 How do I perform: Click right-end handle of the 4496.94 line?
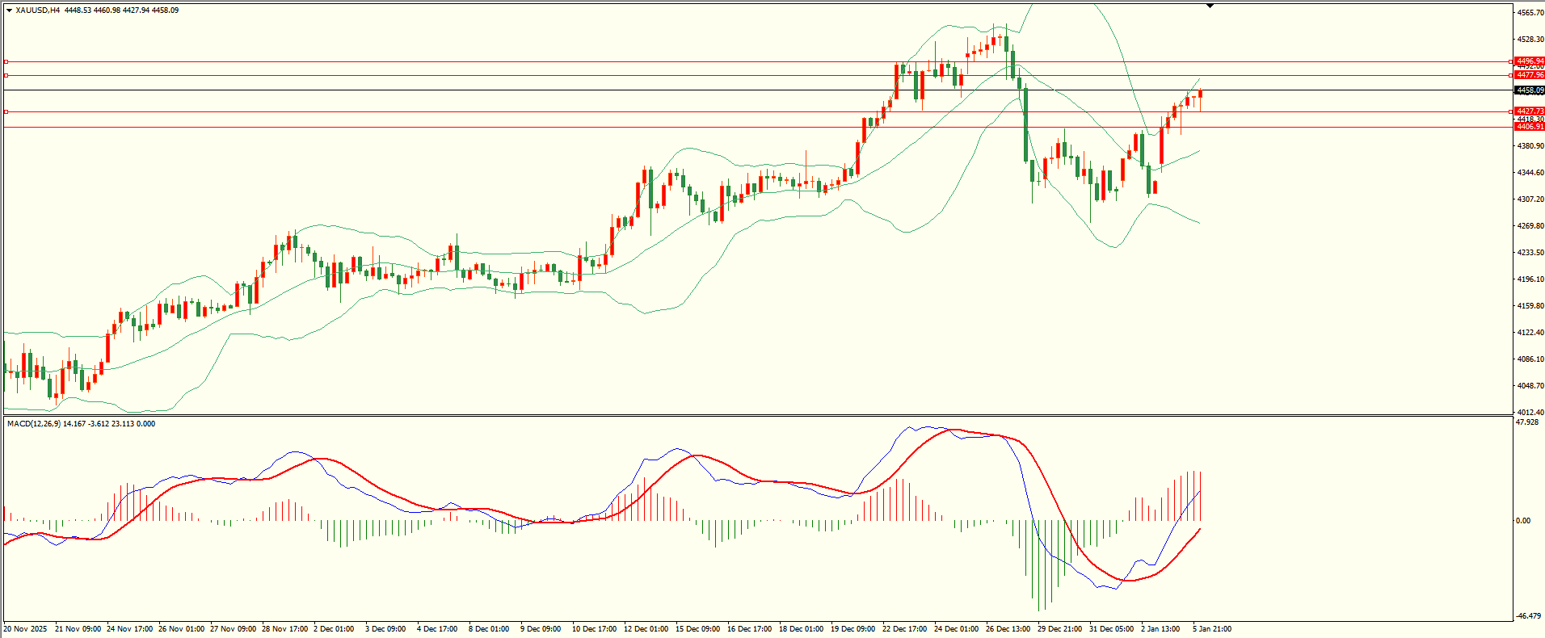pos(1511,61)
